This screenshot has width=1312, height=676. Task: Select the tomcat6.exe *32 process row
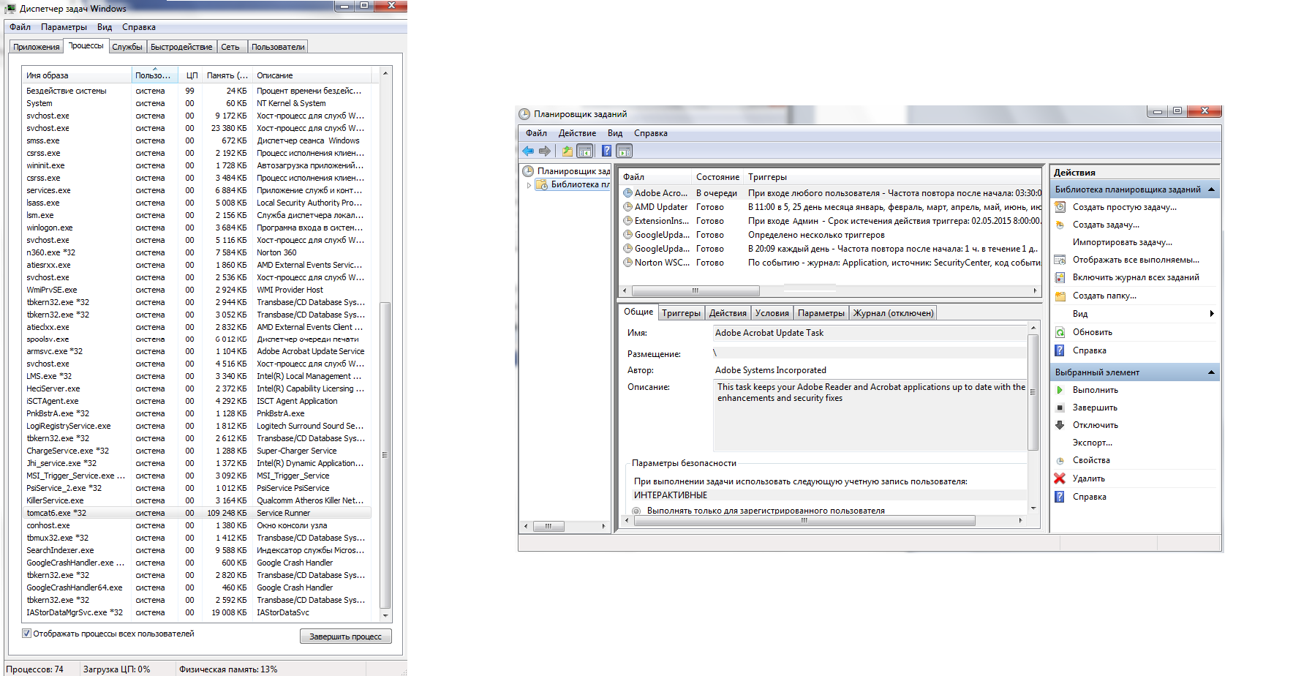pyautogui.click(x=197, y=513)
